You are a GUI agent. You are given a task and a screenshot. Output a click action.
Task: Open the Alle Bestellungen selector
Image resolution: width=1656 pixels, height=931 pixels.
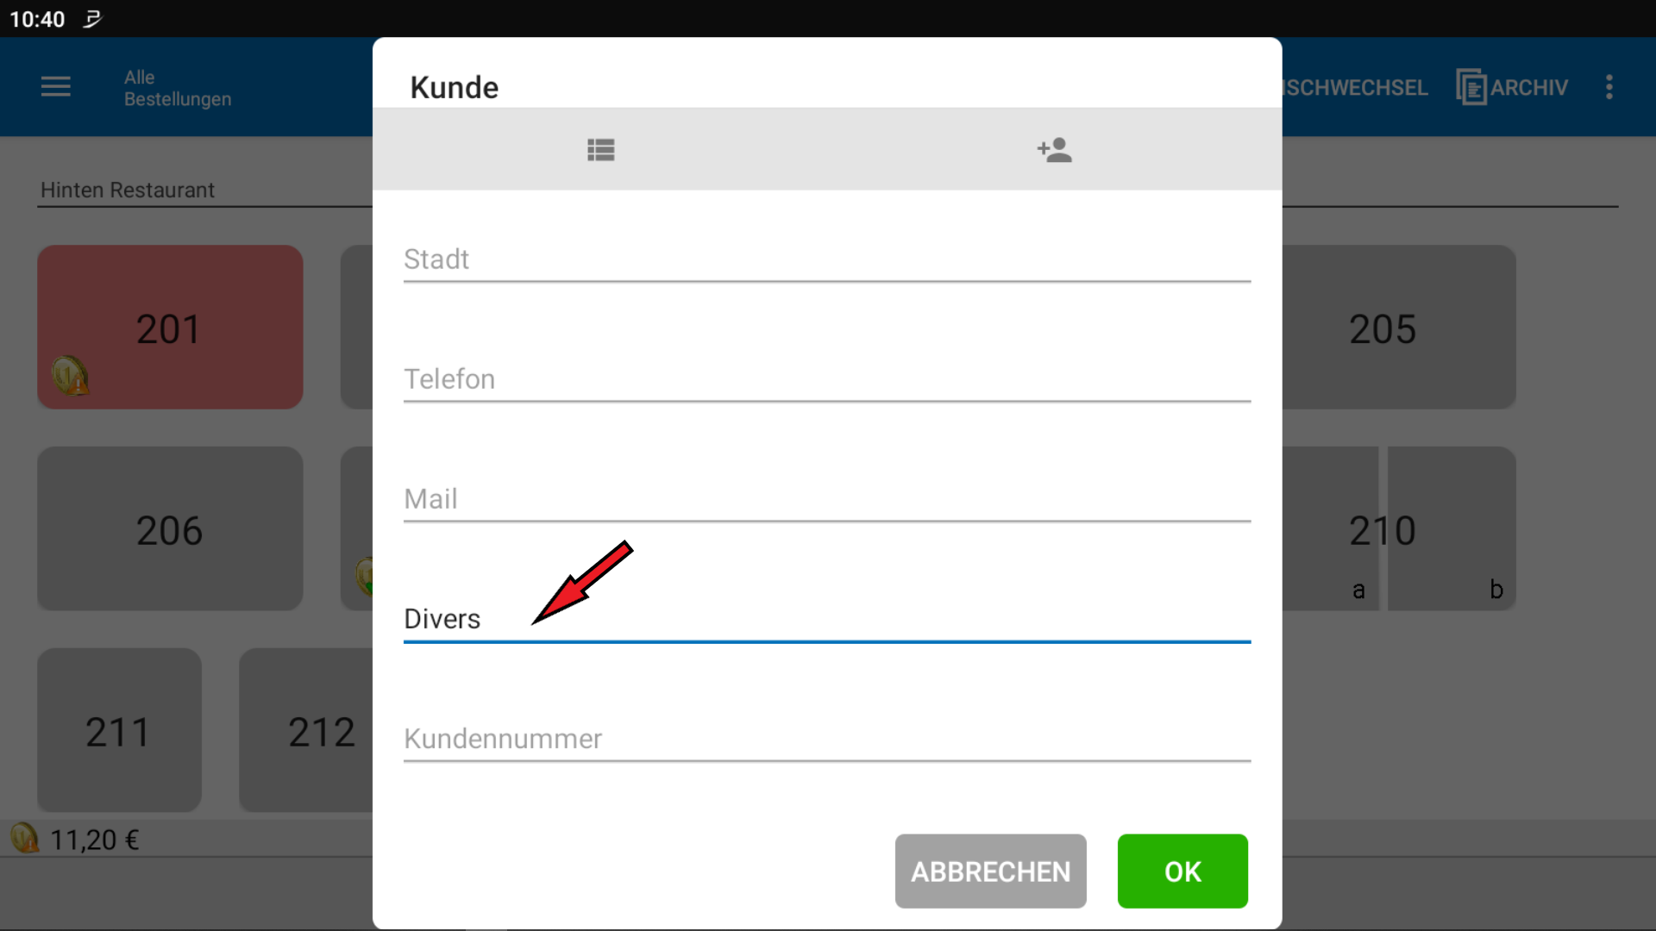pyautogui.click(x=177, y=88)
